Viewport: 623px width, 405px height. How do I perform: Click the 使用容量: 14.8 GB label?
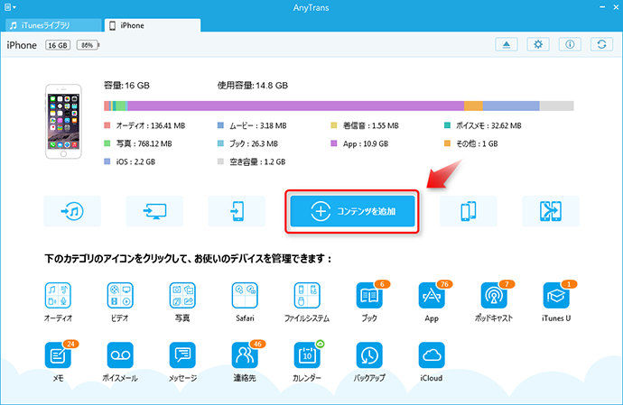pyautogui.click(x=252, y=86)
